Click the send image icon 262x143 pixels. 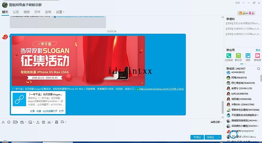(x=30, y=122)
